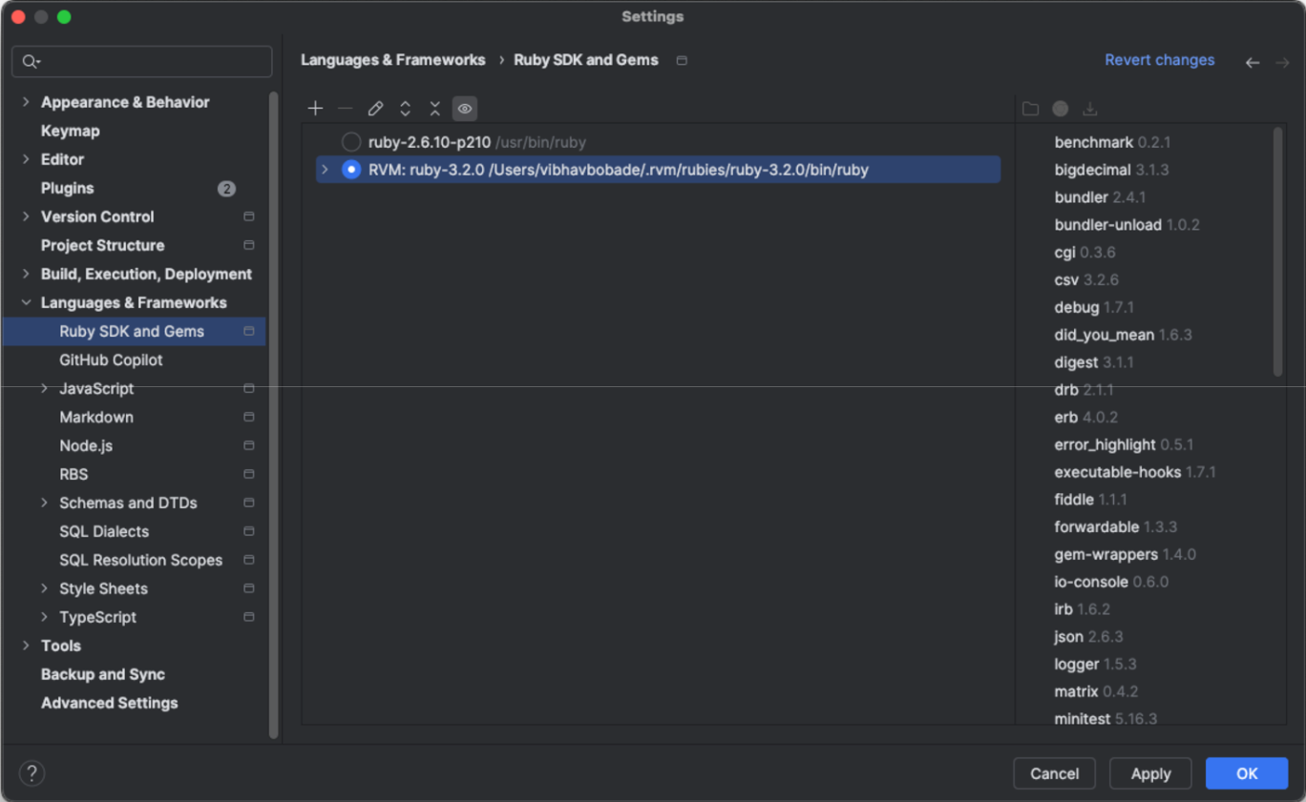This screenshot has width=1306, height=802.
Task: Click the Apply button
Action: tap(1150, 773)
